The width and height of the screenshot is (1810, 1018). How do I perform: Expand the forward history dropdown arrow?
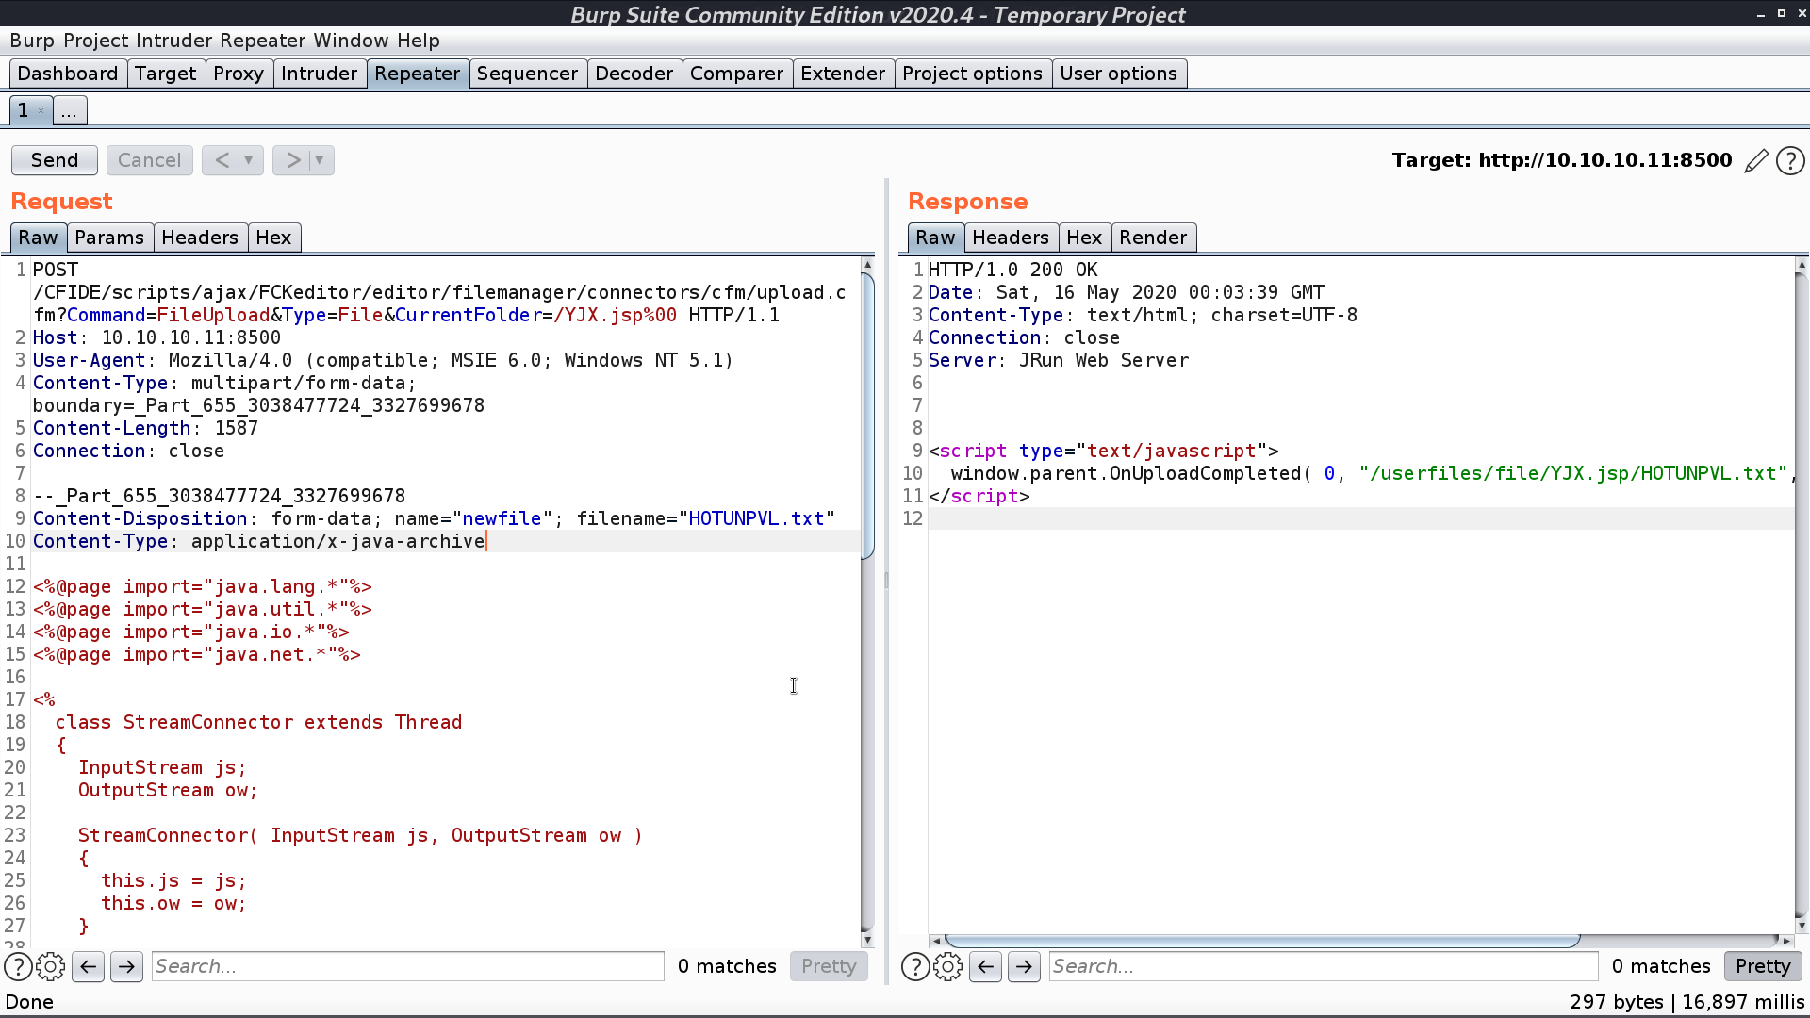(320, 160)
